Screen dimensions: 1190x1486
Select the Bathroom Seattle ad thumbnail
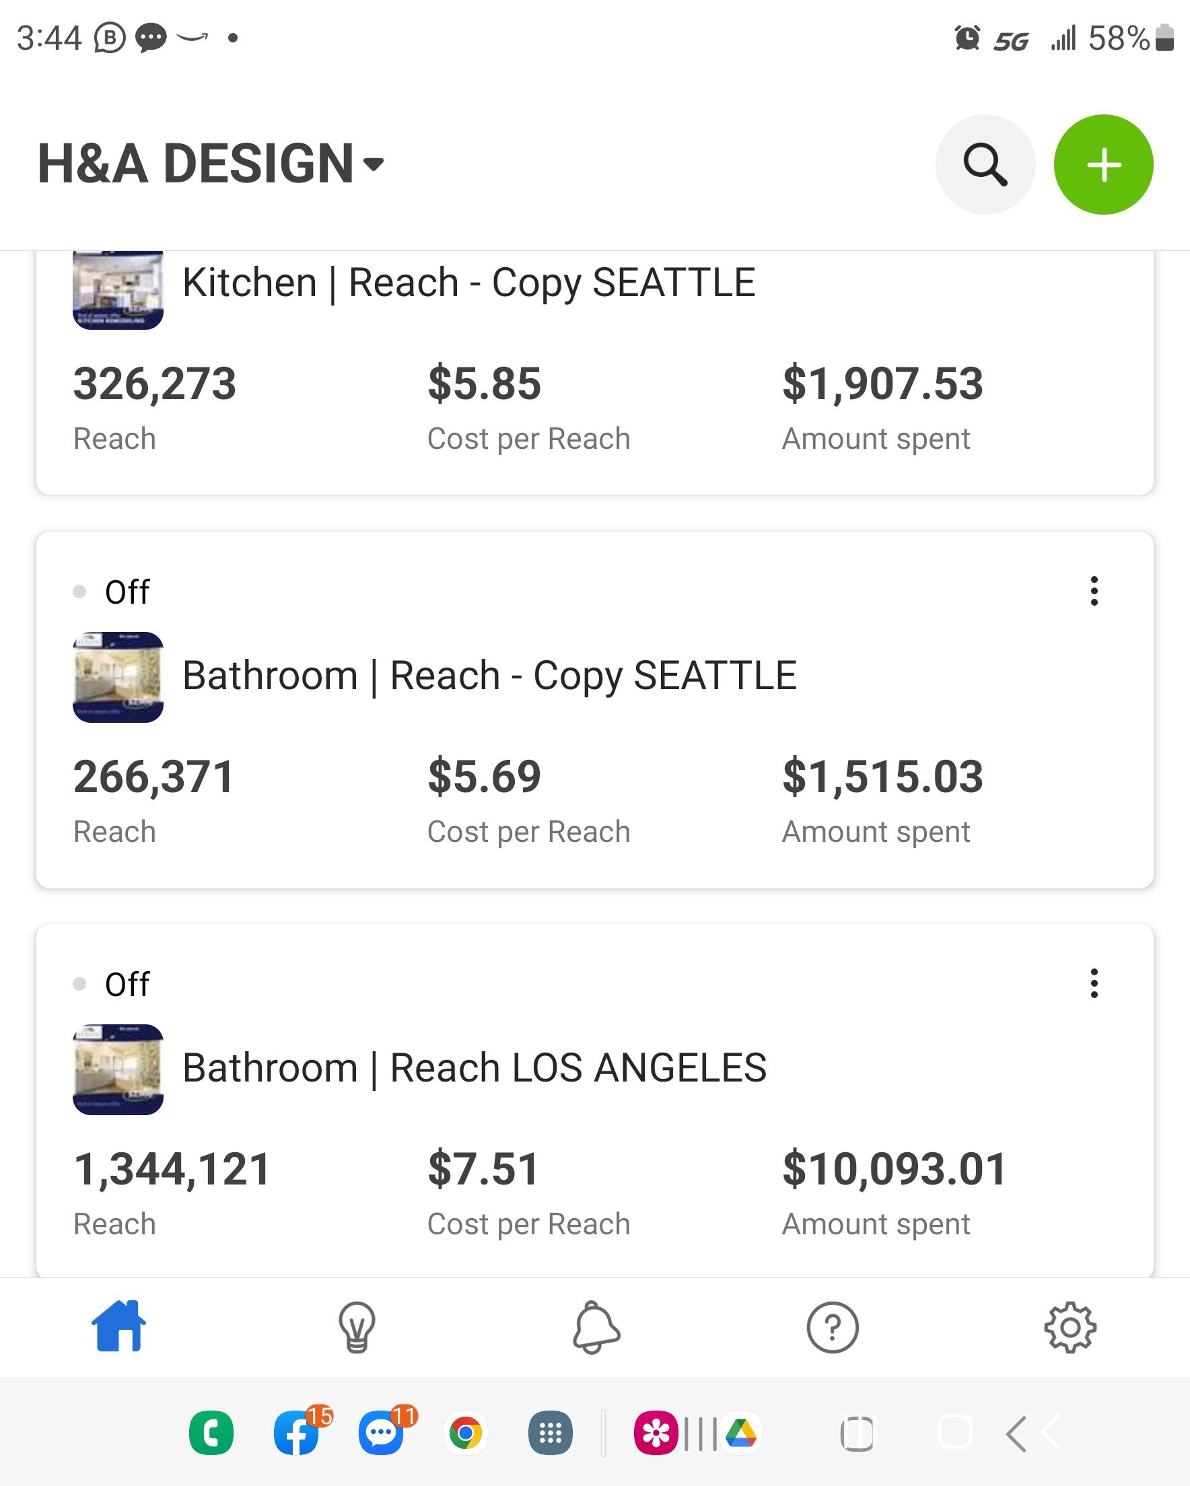pyautogui.click(x=118, y=677)
